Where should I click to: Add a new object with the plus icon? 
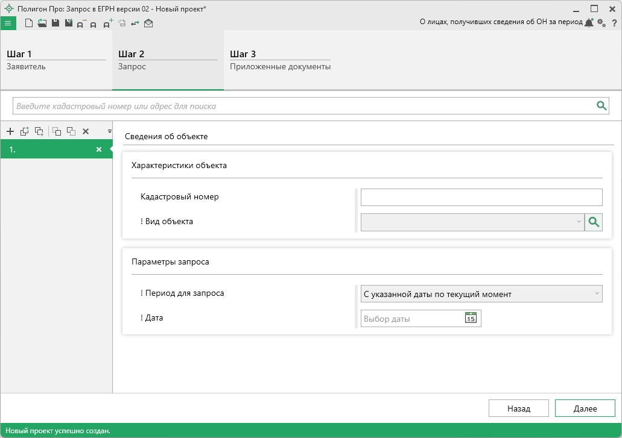point(10,131)
